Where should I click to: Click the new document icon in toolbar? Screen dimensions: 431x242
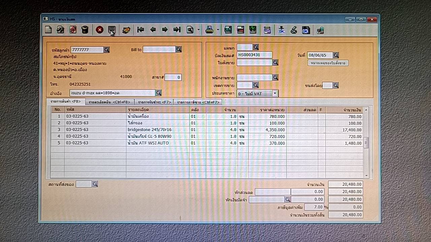[x=48, y=30]
